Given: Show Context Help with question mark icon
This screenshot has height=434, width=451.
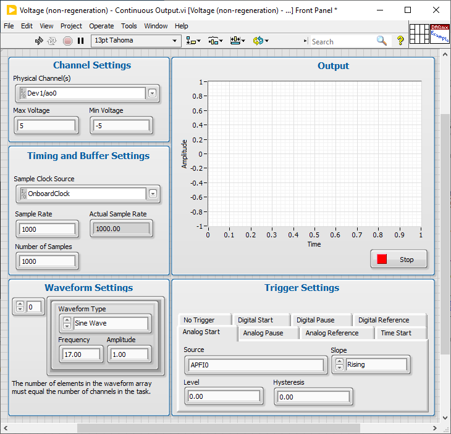Looking at the screenshot, I should click(400, 41).
